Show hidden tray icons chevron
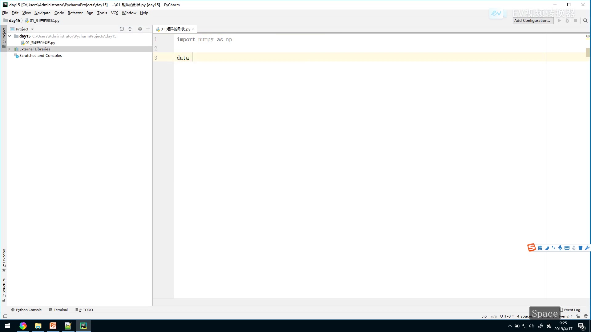 pos(510,326)
